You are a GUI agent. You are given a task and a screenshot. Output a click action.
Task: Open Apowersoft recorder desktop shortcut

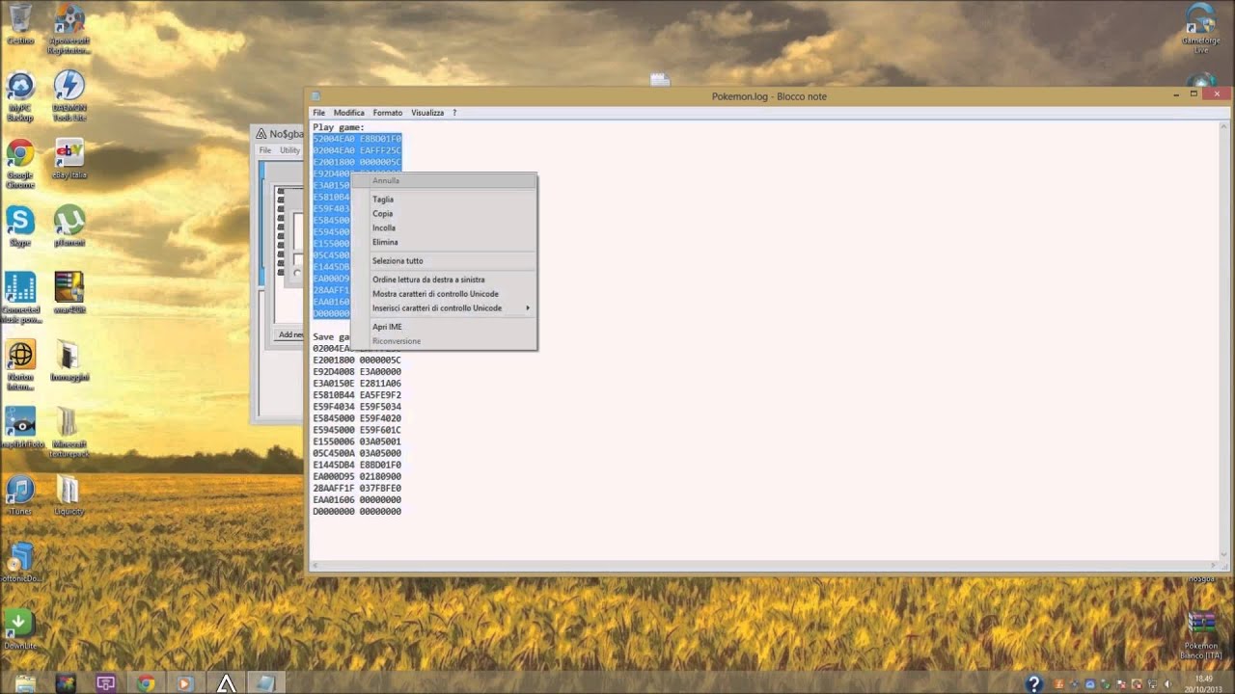[69, 27]
